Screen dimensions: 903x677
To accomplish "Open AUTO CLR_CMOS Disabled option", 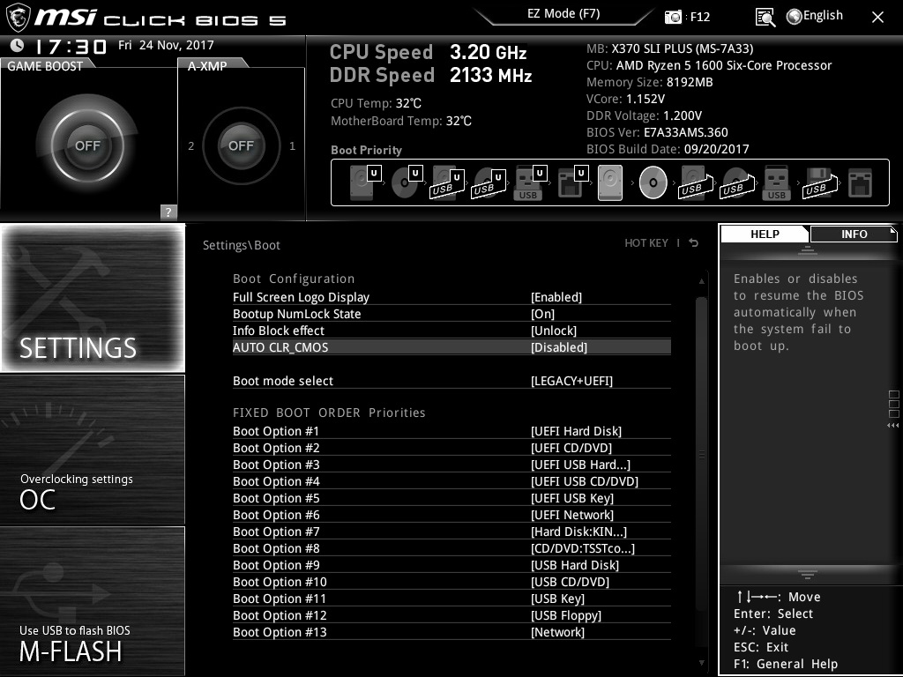I will (558, 347).
